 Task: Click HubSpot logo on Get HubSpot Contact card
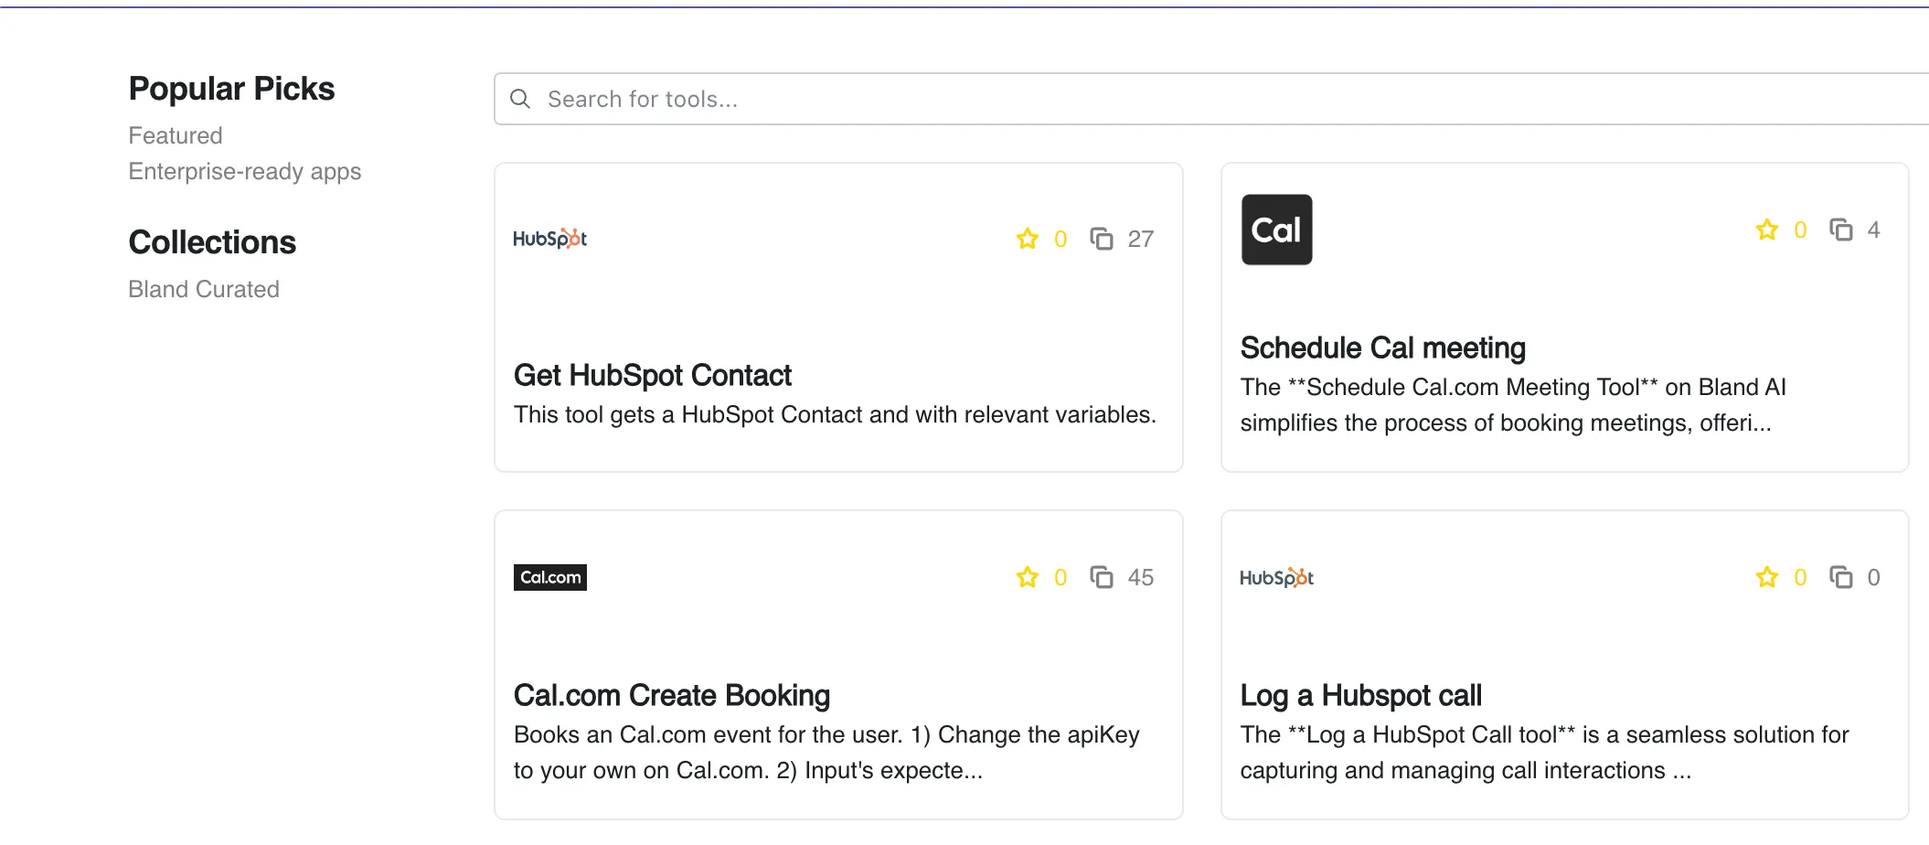(x=550, y=239)
